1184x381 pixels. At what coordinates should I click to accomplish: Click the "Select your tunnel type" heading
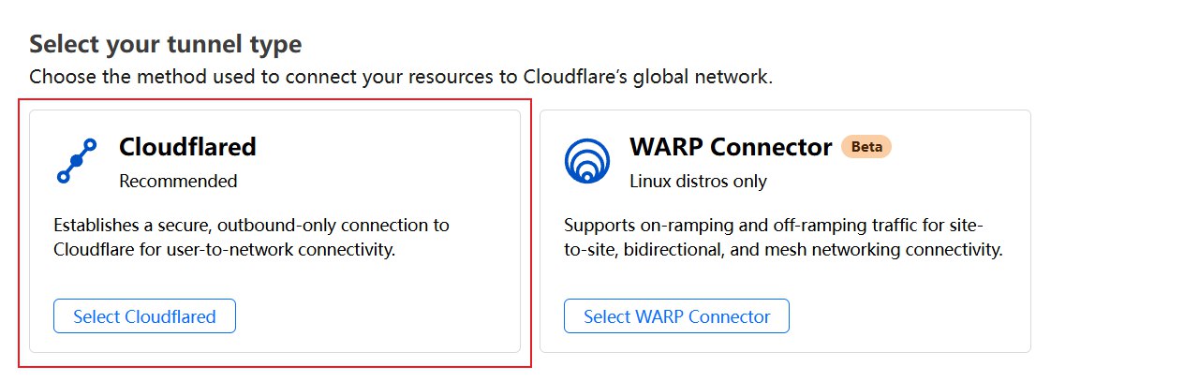pyautogui.click(x=166, y=44)
